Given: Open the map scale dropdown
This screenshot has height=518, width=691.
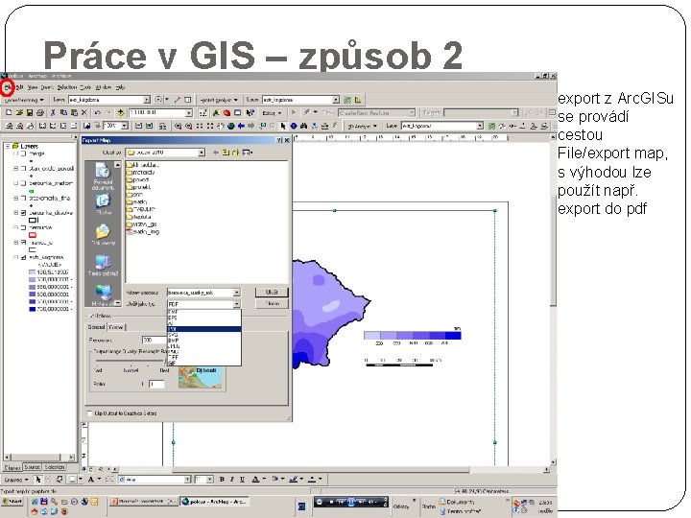Looking at the screenshot, I should pos(189,113).
